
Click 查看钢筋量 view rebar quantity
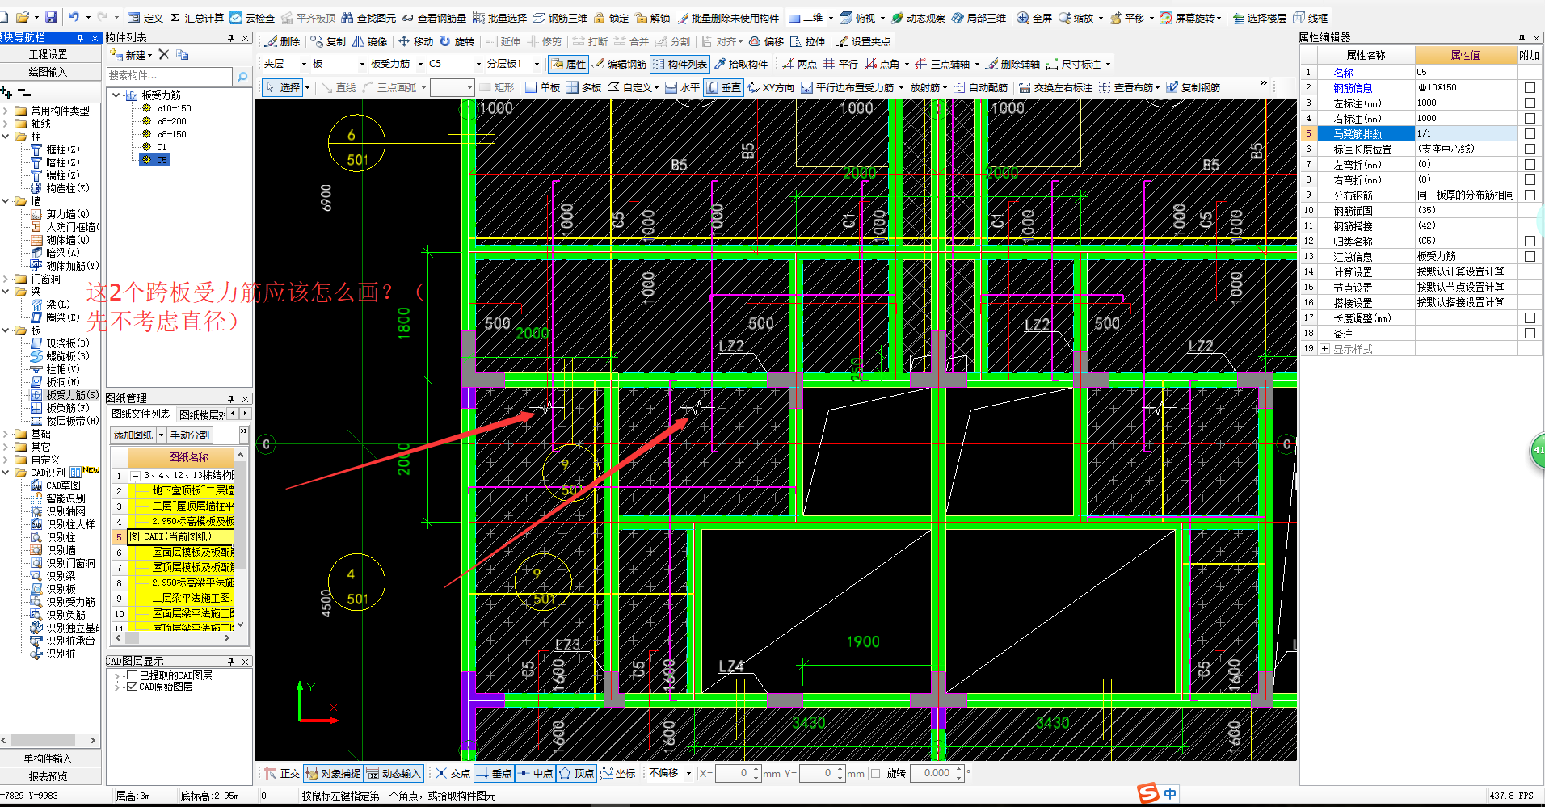(x=434, y=18)
